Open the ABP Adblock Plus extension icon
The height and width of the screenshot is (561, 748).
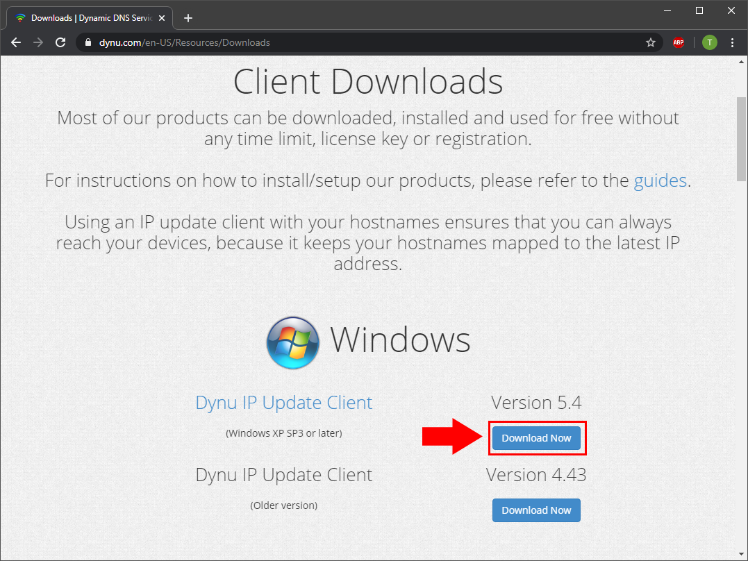tap(679, 42)
